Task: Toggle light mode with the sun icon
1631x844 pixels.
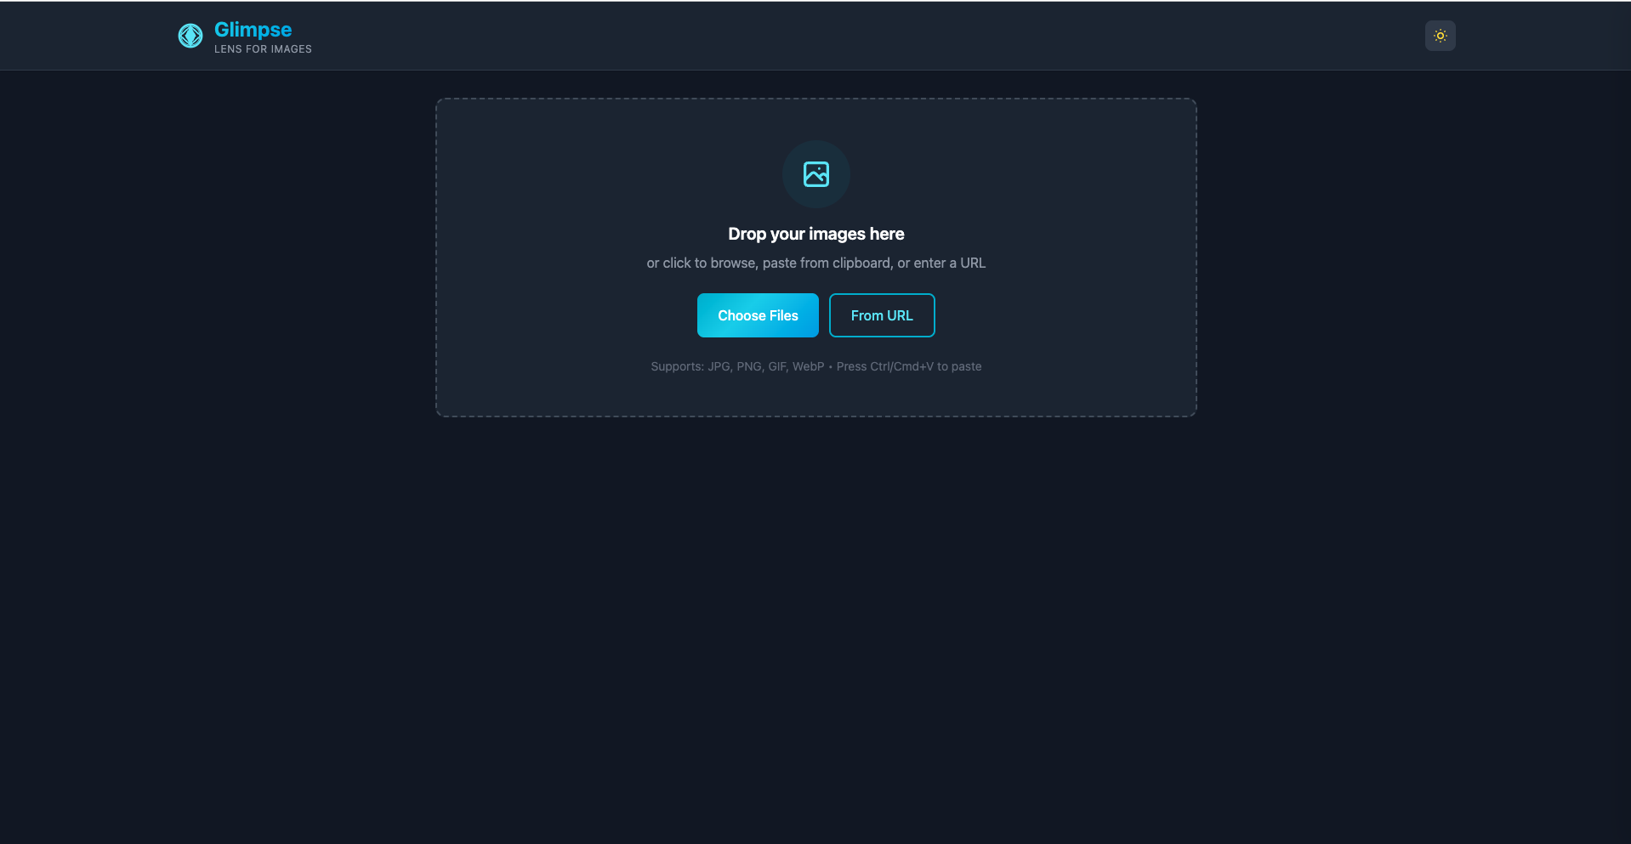Action: 1440,36
